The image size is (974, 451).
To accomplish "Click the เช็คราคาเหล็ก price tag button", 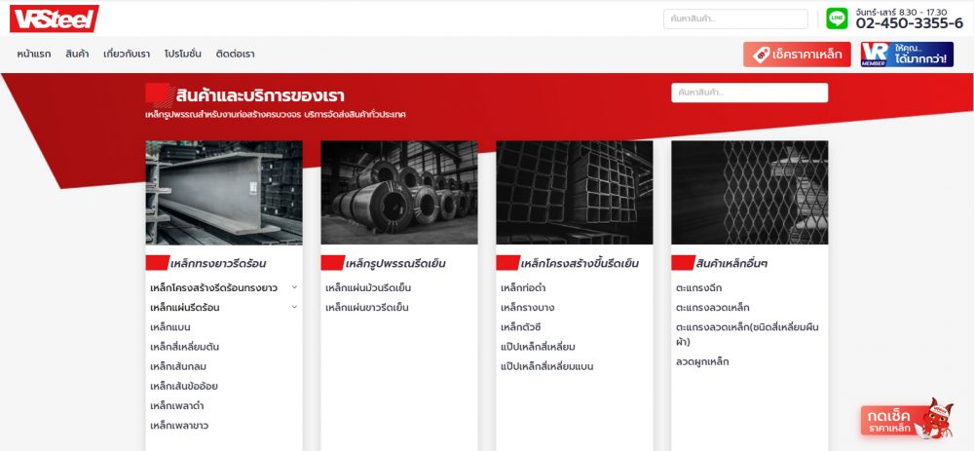I will pos(797,55).
